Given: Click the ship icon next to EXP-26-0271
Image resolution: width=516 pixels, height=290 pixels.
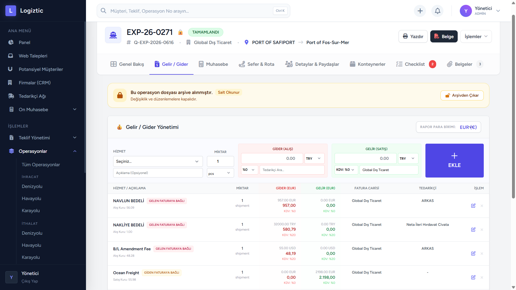Looking at the screenshot, I should [113, 35].
